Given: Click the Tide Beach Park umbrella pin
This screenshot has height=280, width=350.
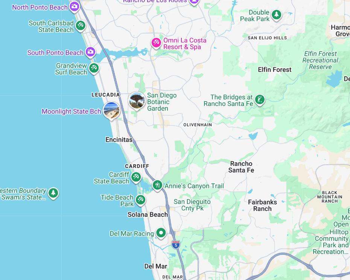Looking at the screenshot, I should 141,200.
